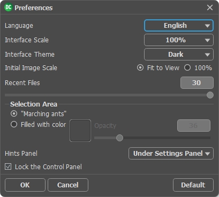Select the "Marching ants" selection option

14,113
